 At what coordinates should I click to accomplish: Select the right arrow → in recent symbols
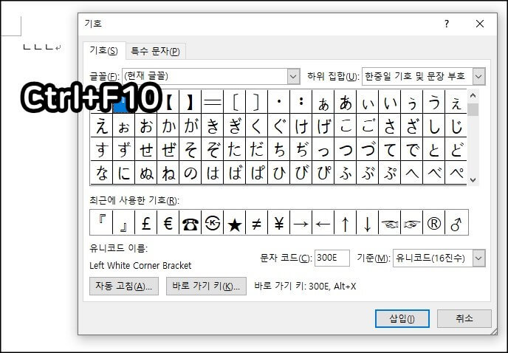(301, 222)
